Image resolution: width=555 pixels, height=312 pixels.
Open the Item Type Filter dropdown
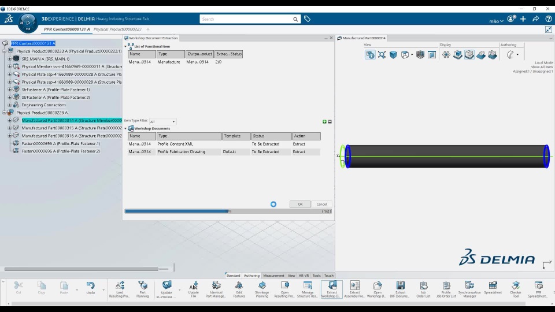point(162,121)
